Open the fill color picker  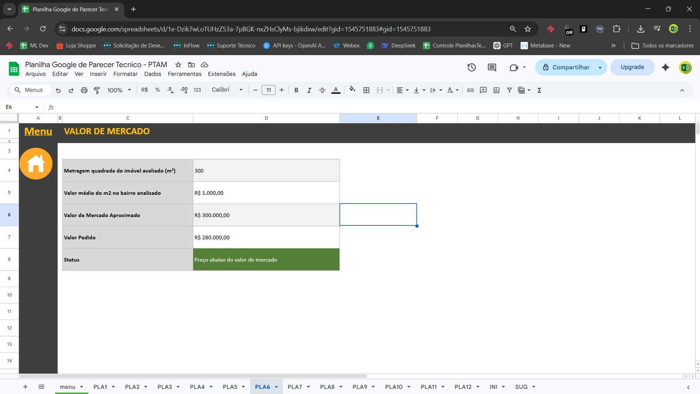click(x=352, y=90)
